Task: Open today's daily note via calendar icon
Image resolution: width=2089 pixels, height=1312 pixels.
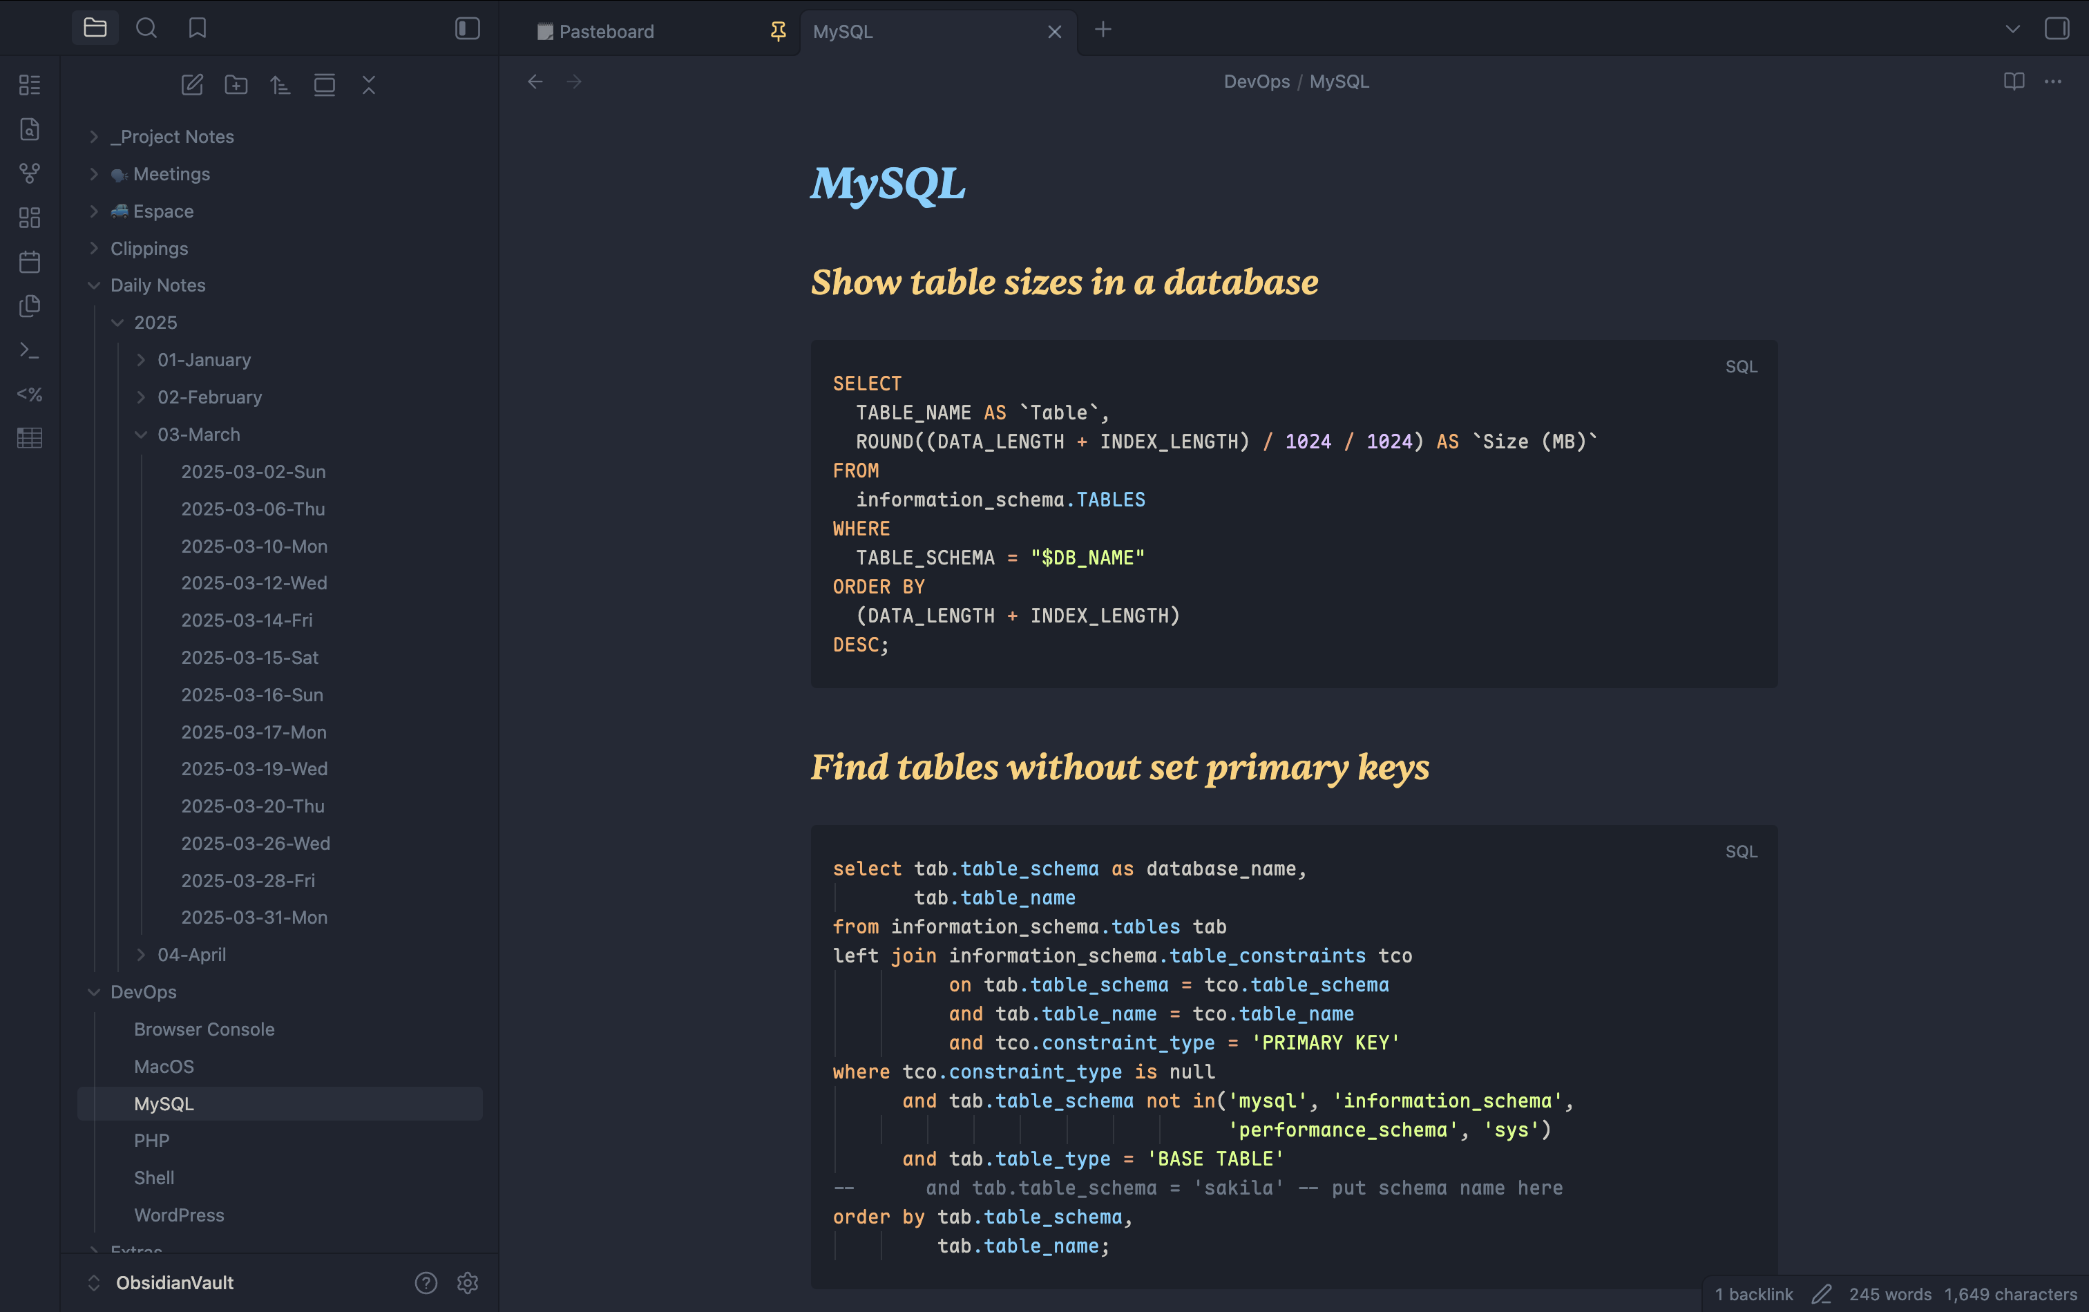Action: coord(30,262)
